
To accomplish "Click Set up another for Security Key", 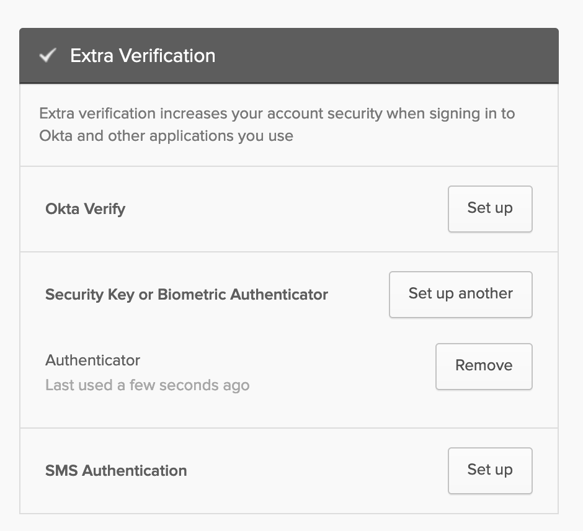I will (460, 294).
